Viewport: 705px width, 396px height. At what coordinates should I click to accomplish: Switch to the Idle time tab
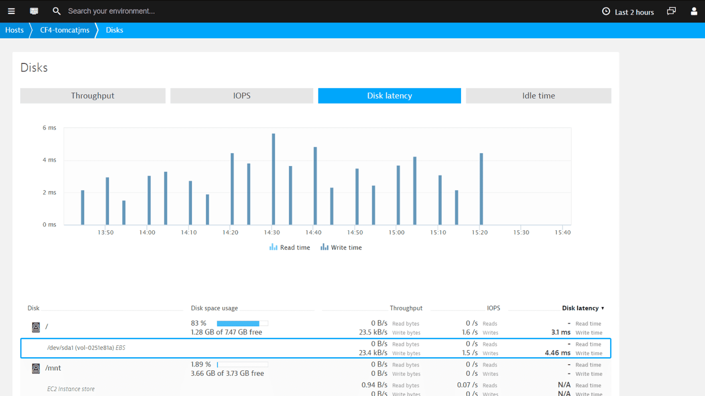tap(538, 95)
